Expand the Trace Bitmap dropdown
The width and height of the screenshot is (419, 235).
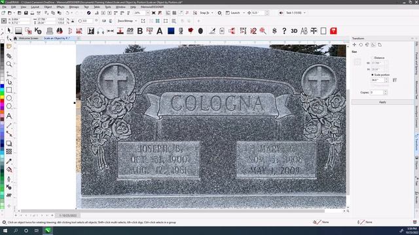point(136,21)
